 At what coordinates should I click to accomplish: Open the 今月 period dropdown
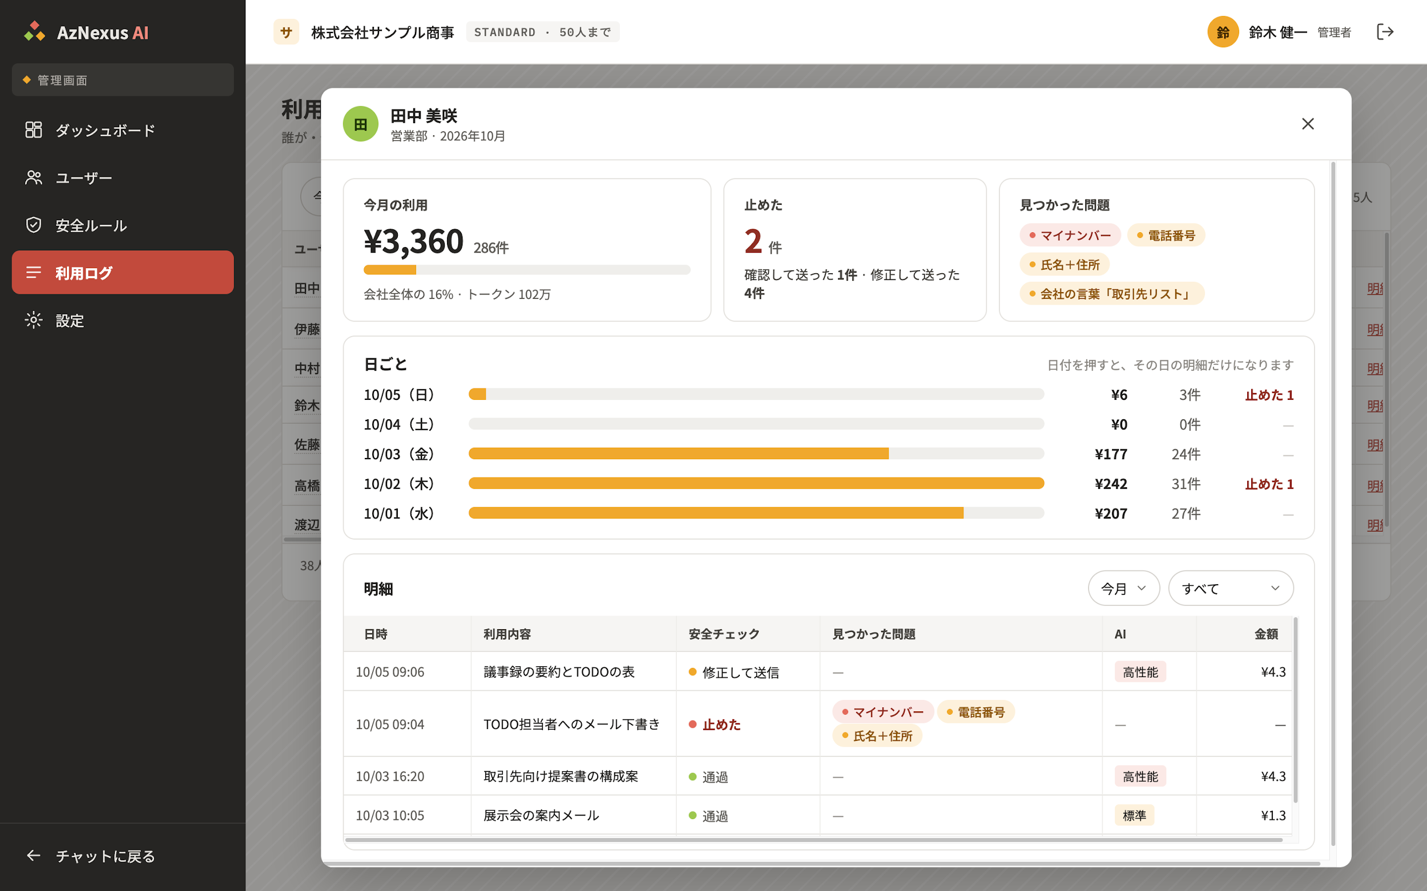click(x=1124, y=588)
